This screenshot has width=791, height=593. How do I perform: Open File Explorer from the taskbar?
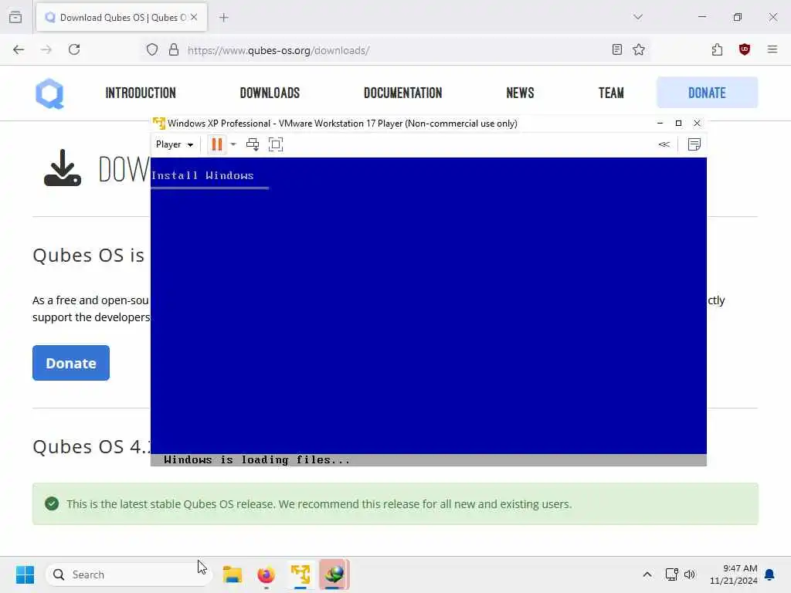pos(233,574)
